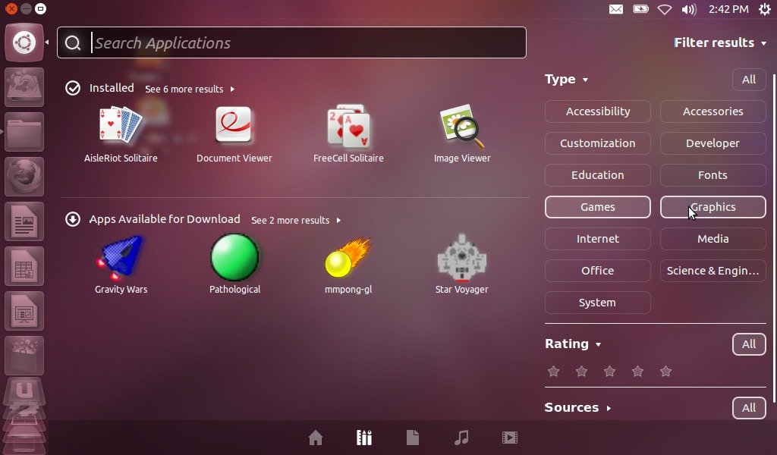Open the Files folder launcher icon

(x=24, y=132)
